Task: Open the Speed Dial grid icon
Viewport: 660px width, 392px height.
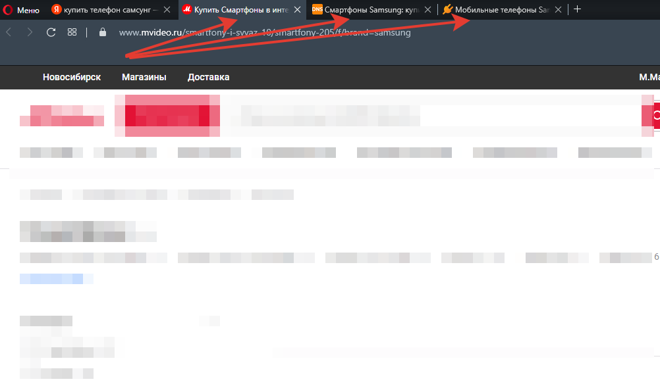Action: point(72,32)
